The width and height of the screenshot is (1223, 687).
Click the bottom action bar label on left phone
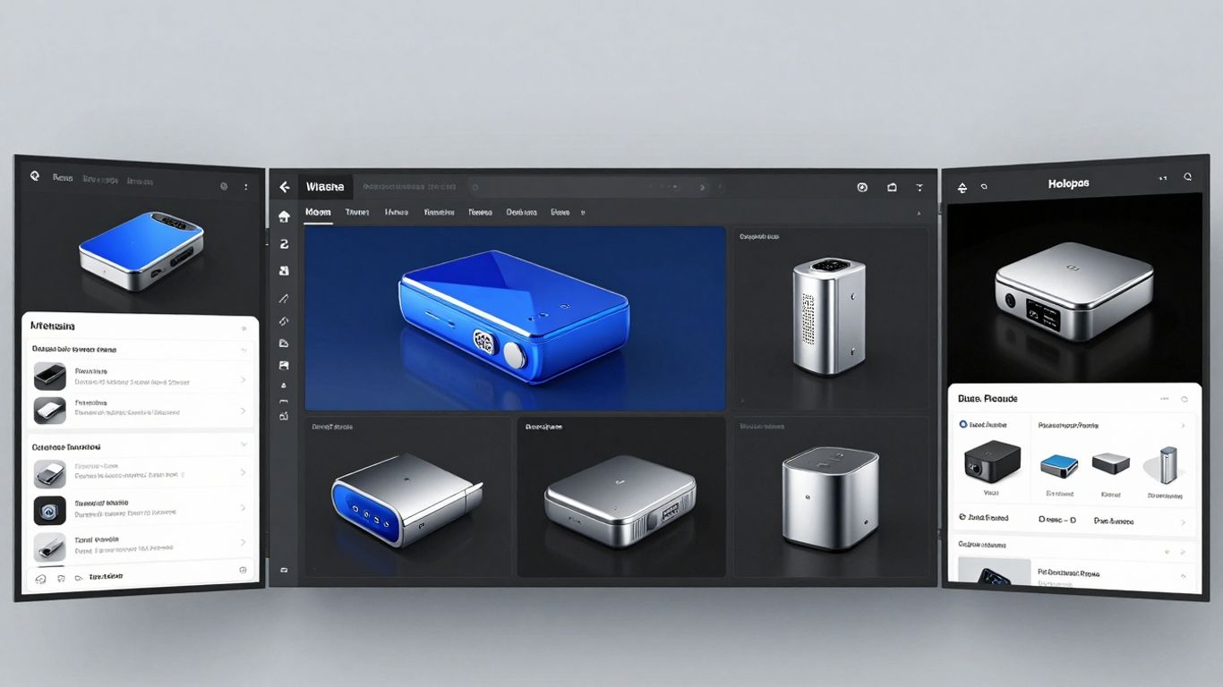[x=106, y=577]
